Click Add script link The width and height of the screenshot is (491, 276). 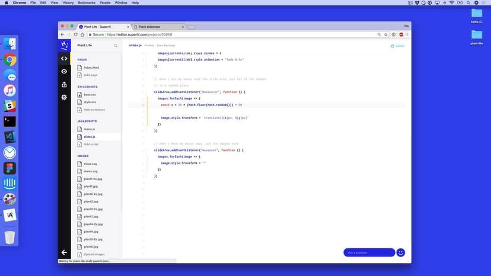point(91,144)
